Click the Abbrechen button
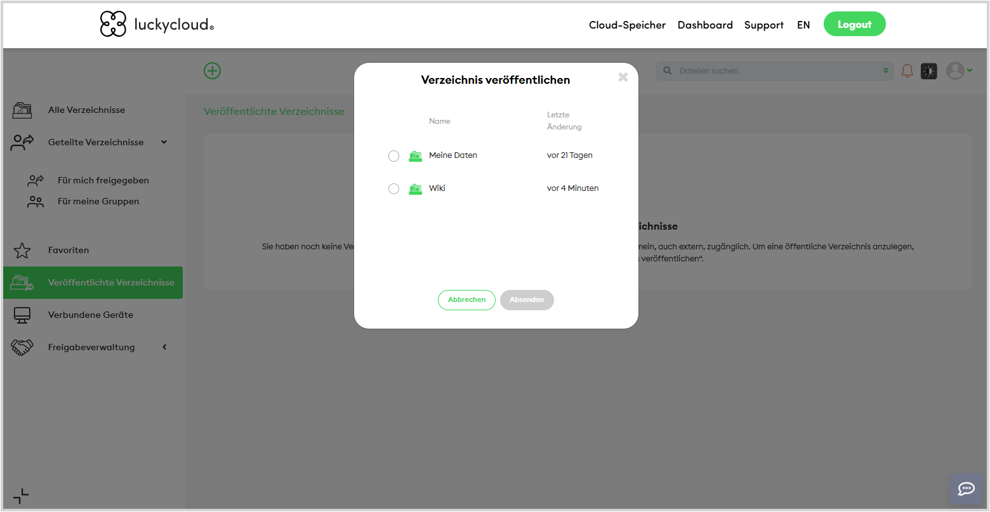Image resolution: width=990 pixels, height=512 pixels. point(466,299)
